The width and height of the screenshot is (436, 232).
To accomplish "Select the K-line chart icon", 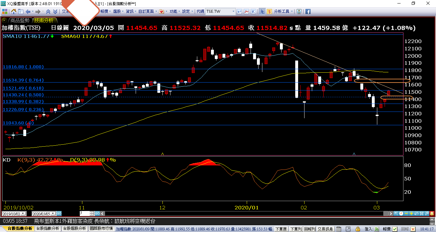I will [x=253, y=11].
